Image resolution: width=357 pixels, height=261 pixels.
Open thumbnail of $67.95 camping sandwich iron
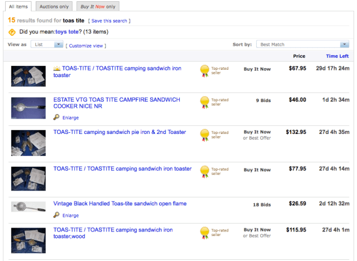[x=28, y=76]
